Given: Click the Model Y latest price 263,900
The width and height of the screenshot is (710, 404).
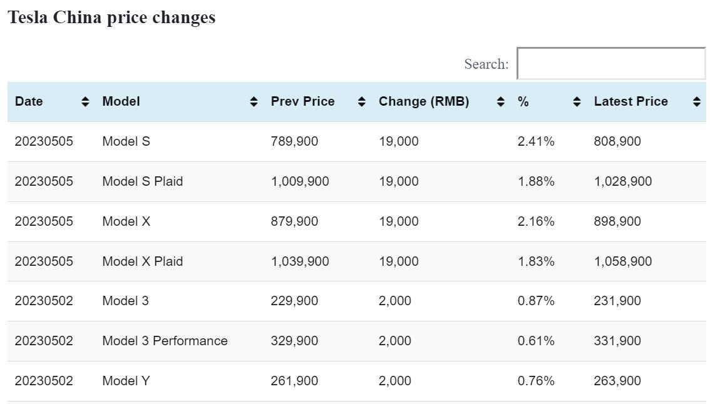Looking at the screenshot, I should point(617,381).
